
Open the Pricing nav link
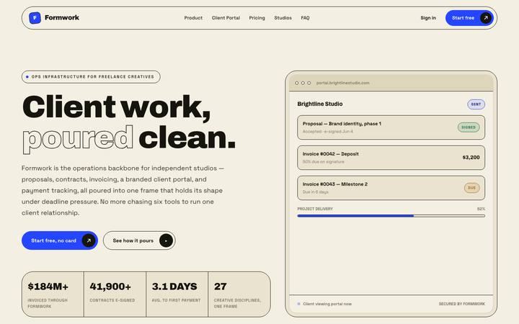pyautogui.click(x=257, y=18)
